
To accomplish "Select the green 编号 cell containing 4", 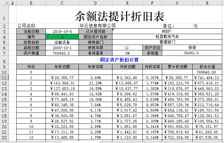I will 62,37.
